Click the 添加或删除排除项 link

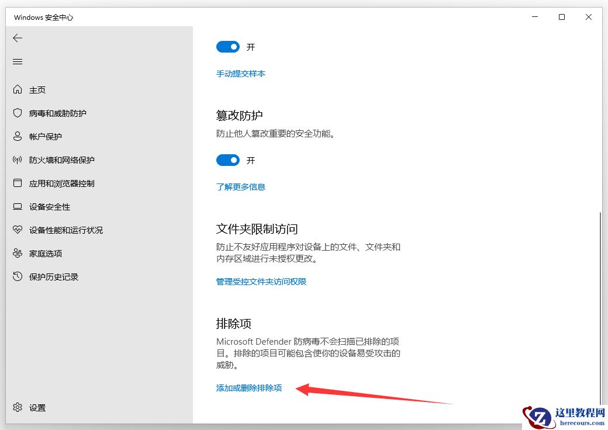(249, 387)
